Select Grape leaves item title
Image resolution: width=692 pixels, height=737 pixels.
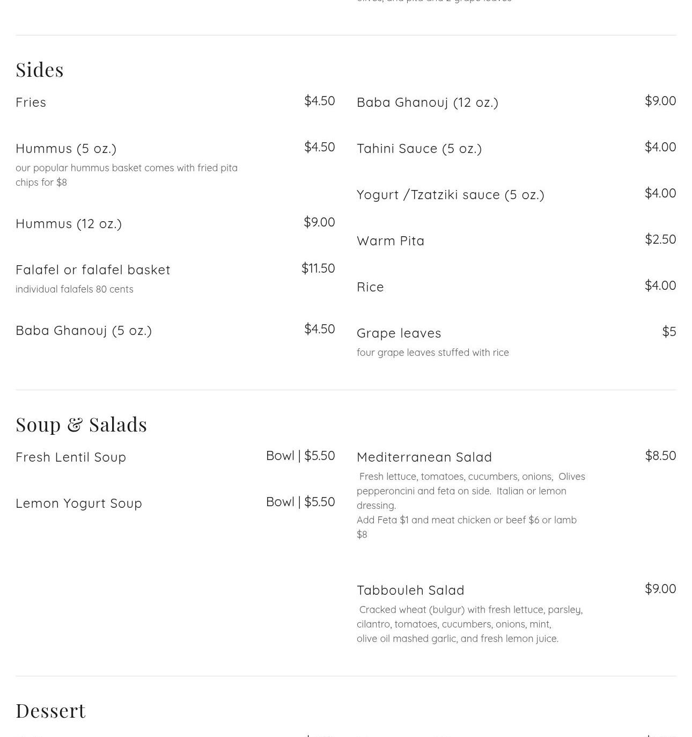(399, 333)
